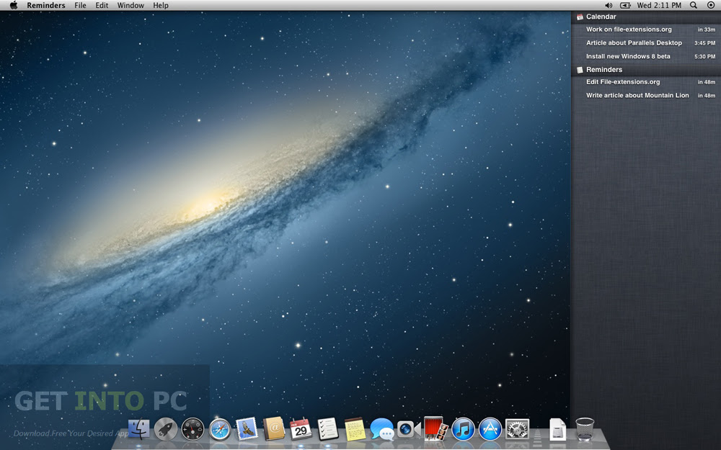Toggle Notification Center icon in menu bar

(710, 5)
